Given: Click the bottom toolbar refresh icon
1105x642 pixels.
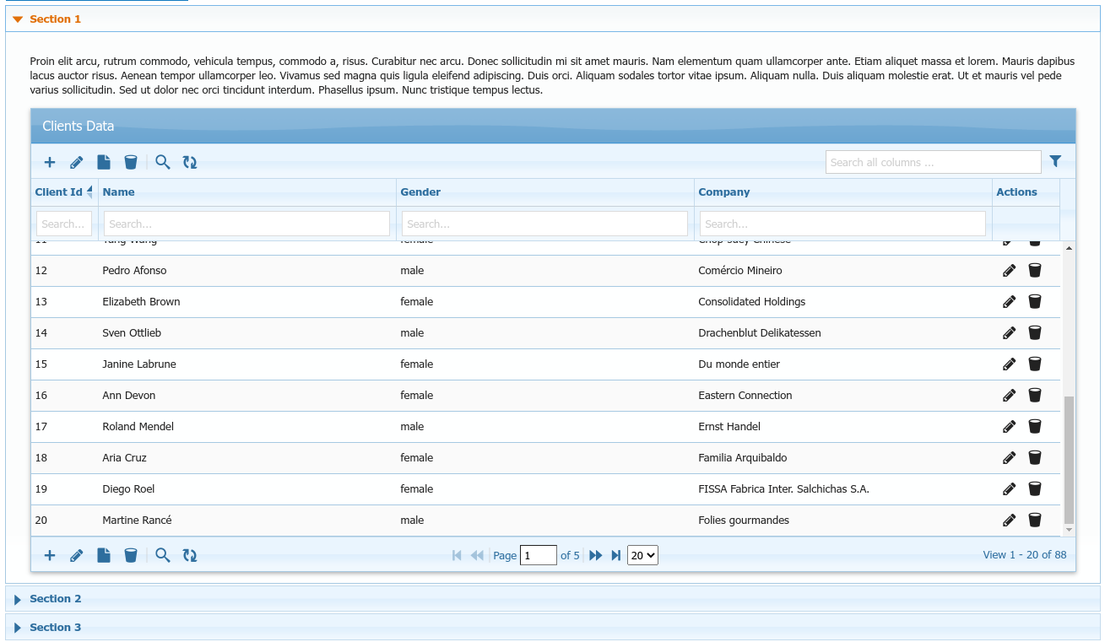Looking at the screenshot, I should click(x=190, y=555).
